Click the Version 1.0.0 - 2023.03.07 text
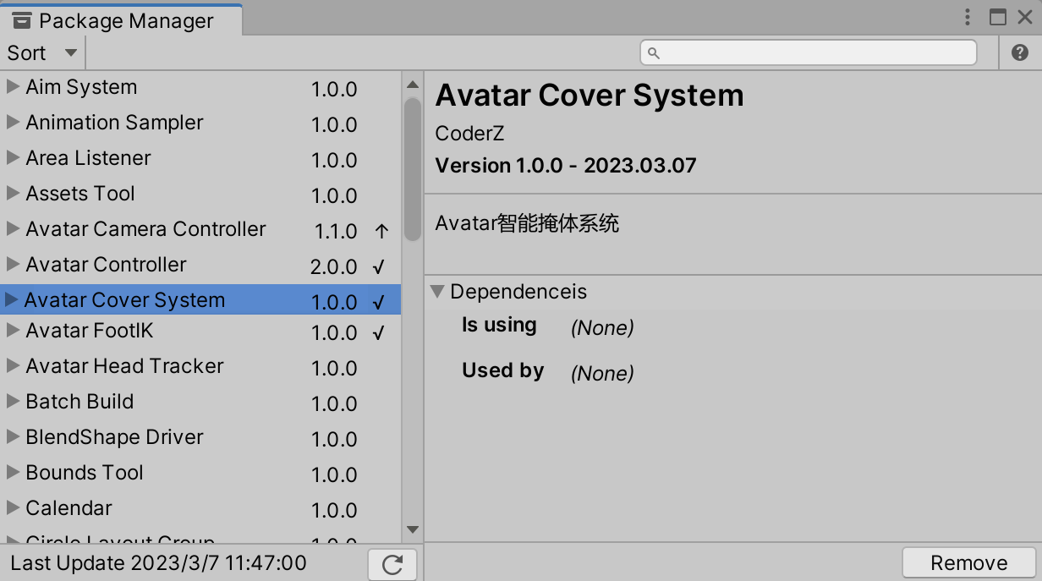This screenshot has width=1042, height=581. point(566,165)
